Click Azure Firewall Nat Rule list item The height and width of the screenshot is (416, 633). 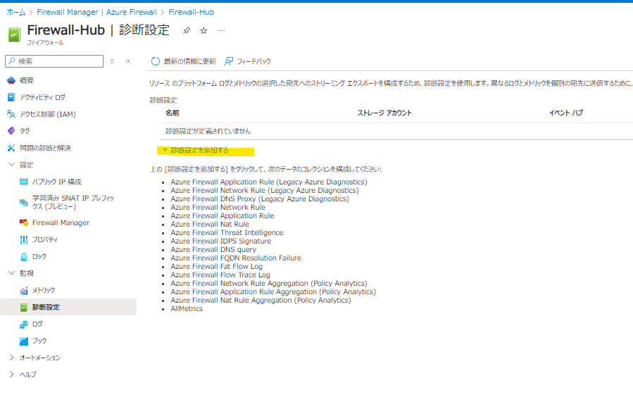point(210,225)
